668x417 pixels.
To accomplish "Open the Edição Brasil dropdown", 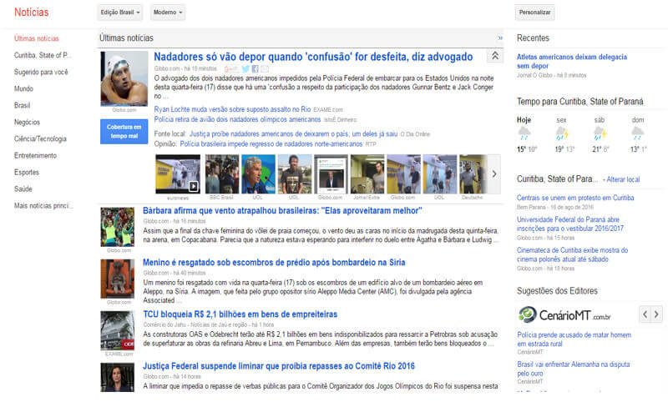I will coord(120,13).
